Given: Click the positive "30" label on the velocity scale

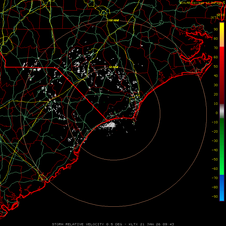Looking at the screenshot, I should pyautogui.click(x=216, y=85).
